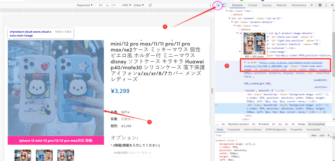This screenshot has width=335, height=161.
Task: Switch to the Console tab
Action: pyautogui.click(x=252, y=5)
